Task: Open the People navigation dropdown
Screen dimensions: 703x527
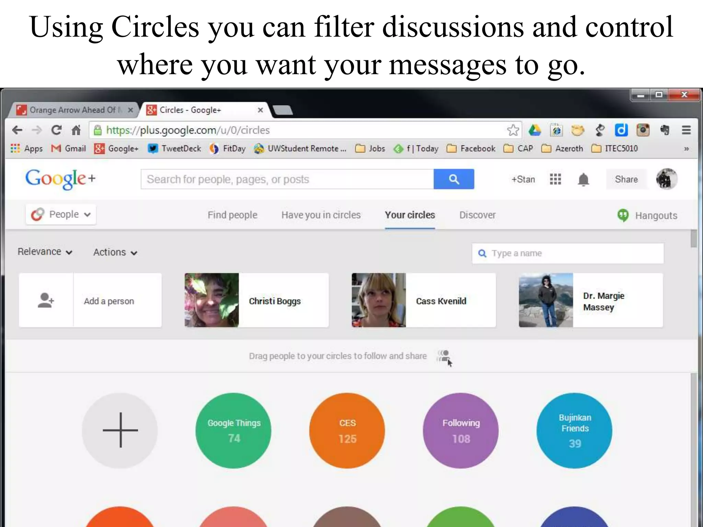Action: pyautogui.click(x=61, y=215)
